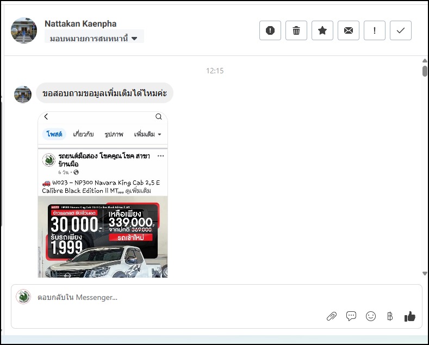Star this conversation as important

click(x=322, y=30)
